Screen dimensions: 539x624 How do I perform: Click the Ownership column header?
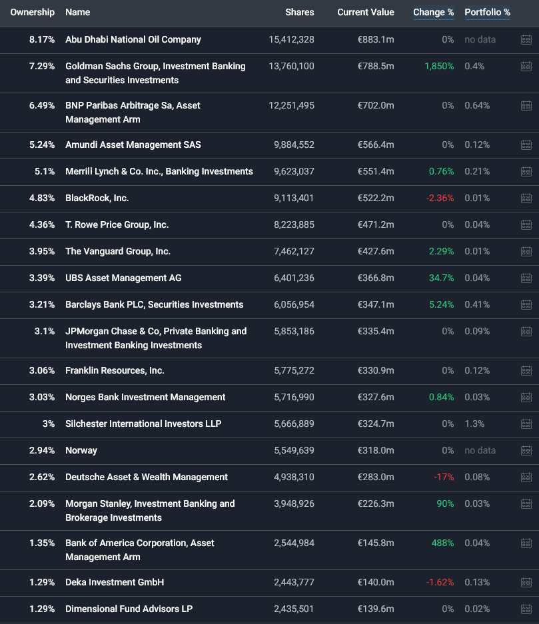tap(32, 12)
